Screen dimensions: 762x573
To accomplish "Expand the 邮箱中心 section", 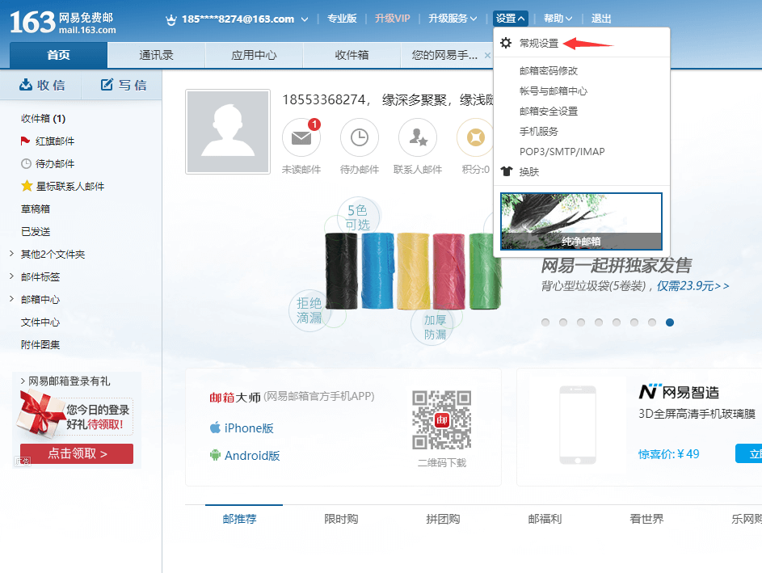I will pos(11,300).
